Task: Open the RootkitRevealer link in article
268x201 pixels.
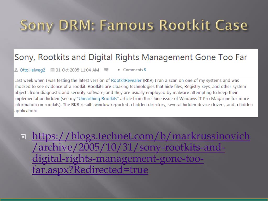Action: 126,81
